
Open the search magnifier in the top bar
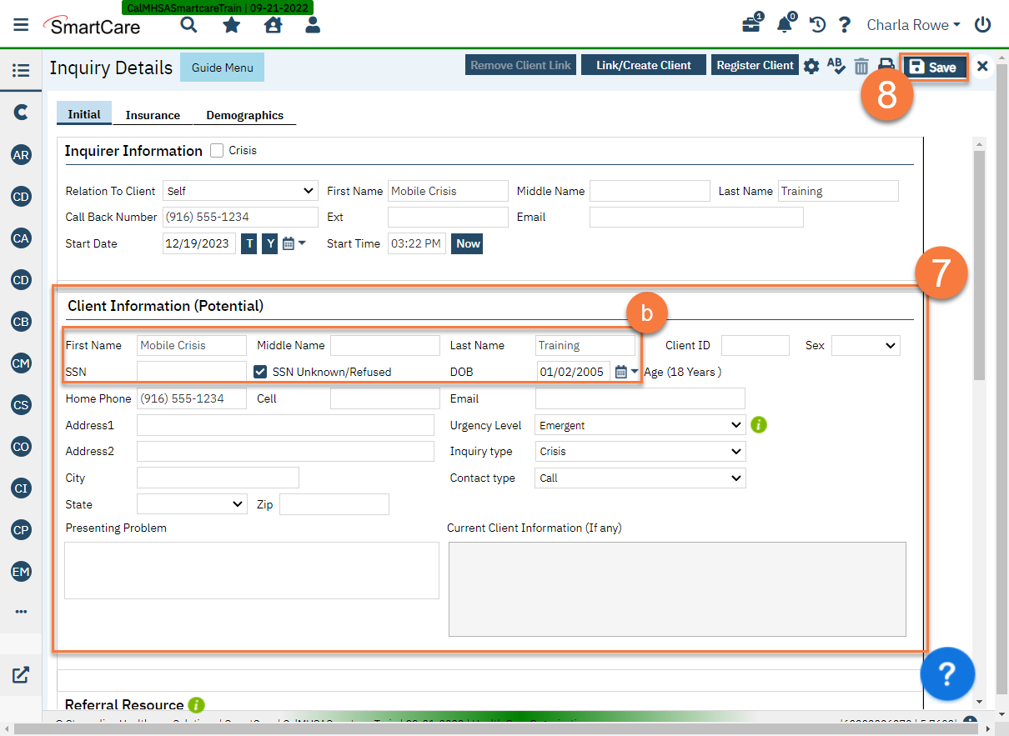click(188, 25)
